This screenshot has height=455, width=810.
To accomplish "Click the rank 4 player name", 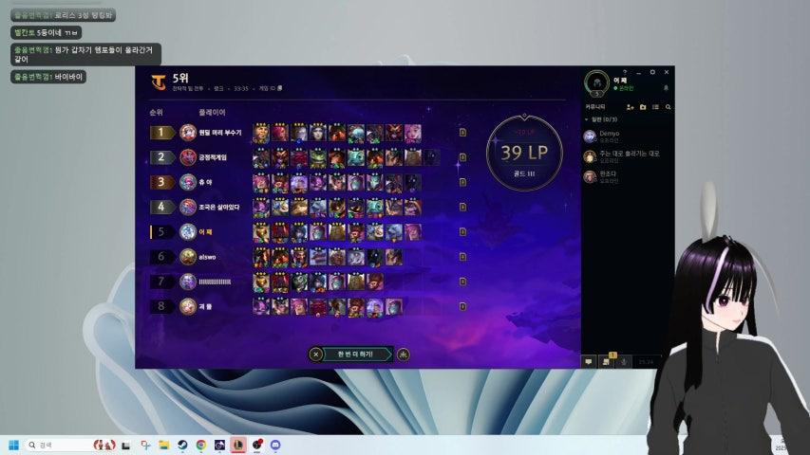I will [219, 207].
